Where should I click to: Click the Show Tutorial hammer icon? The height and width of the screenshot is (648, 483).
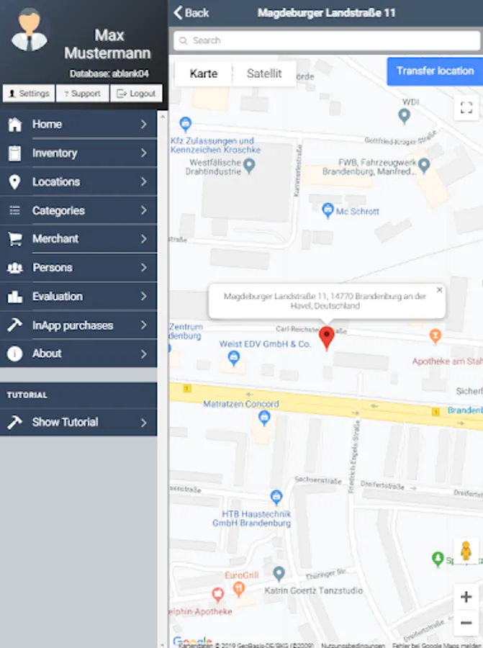[x=14, y=422]
